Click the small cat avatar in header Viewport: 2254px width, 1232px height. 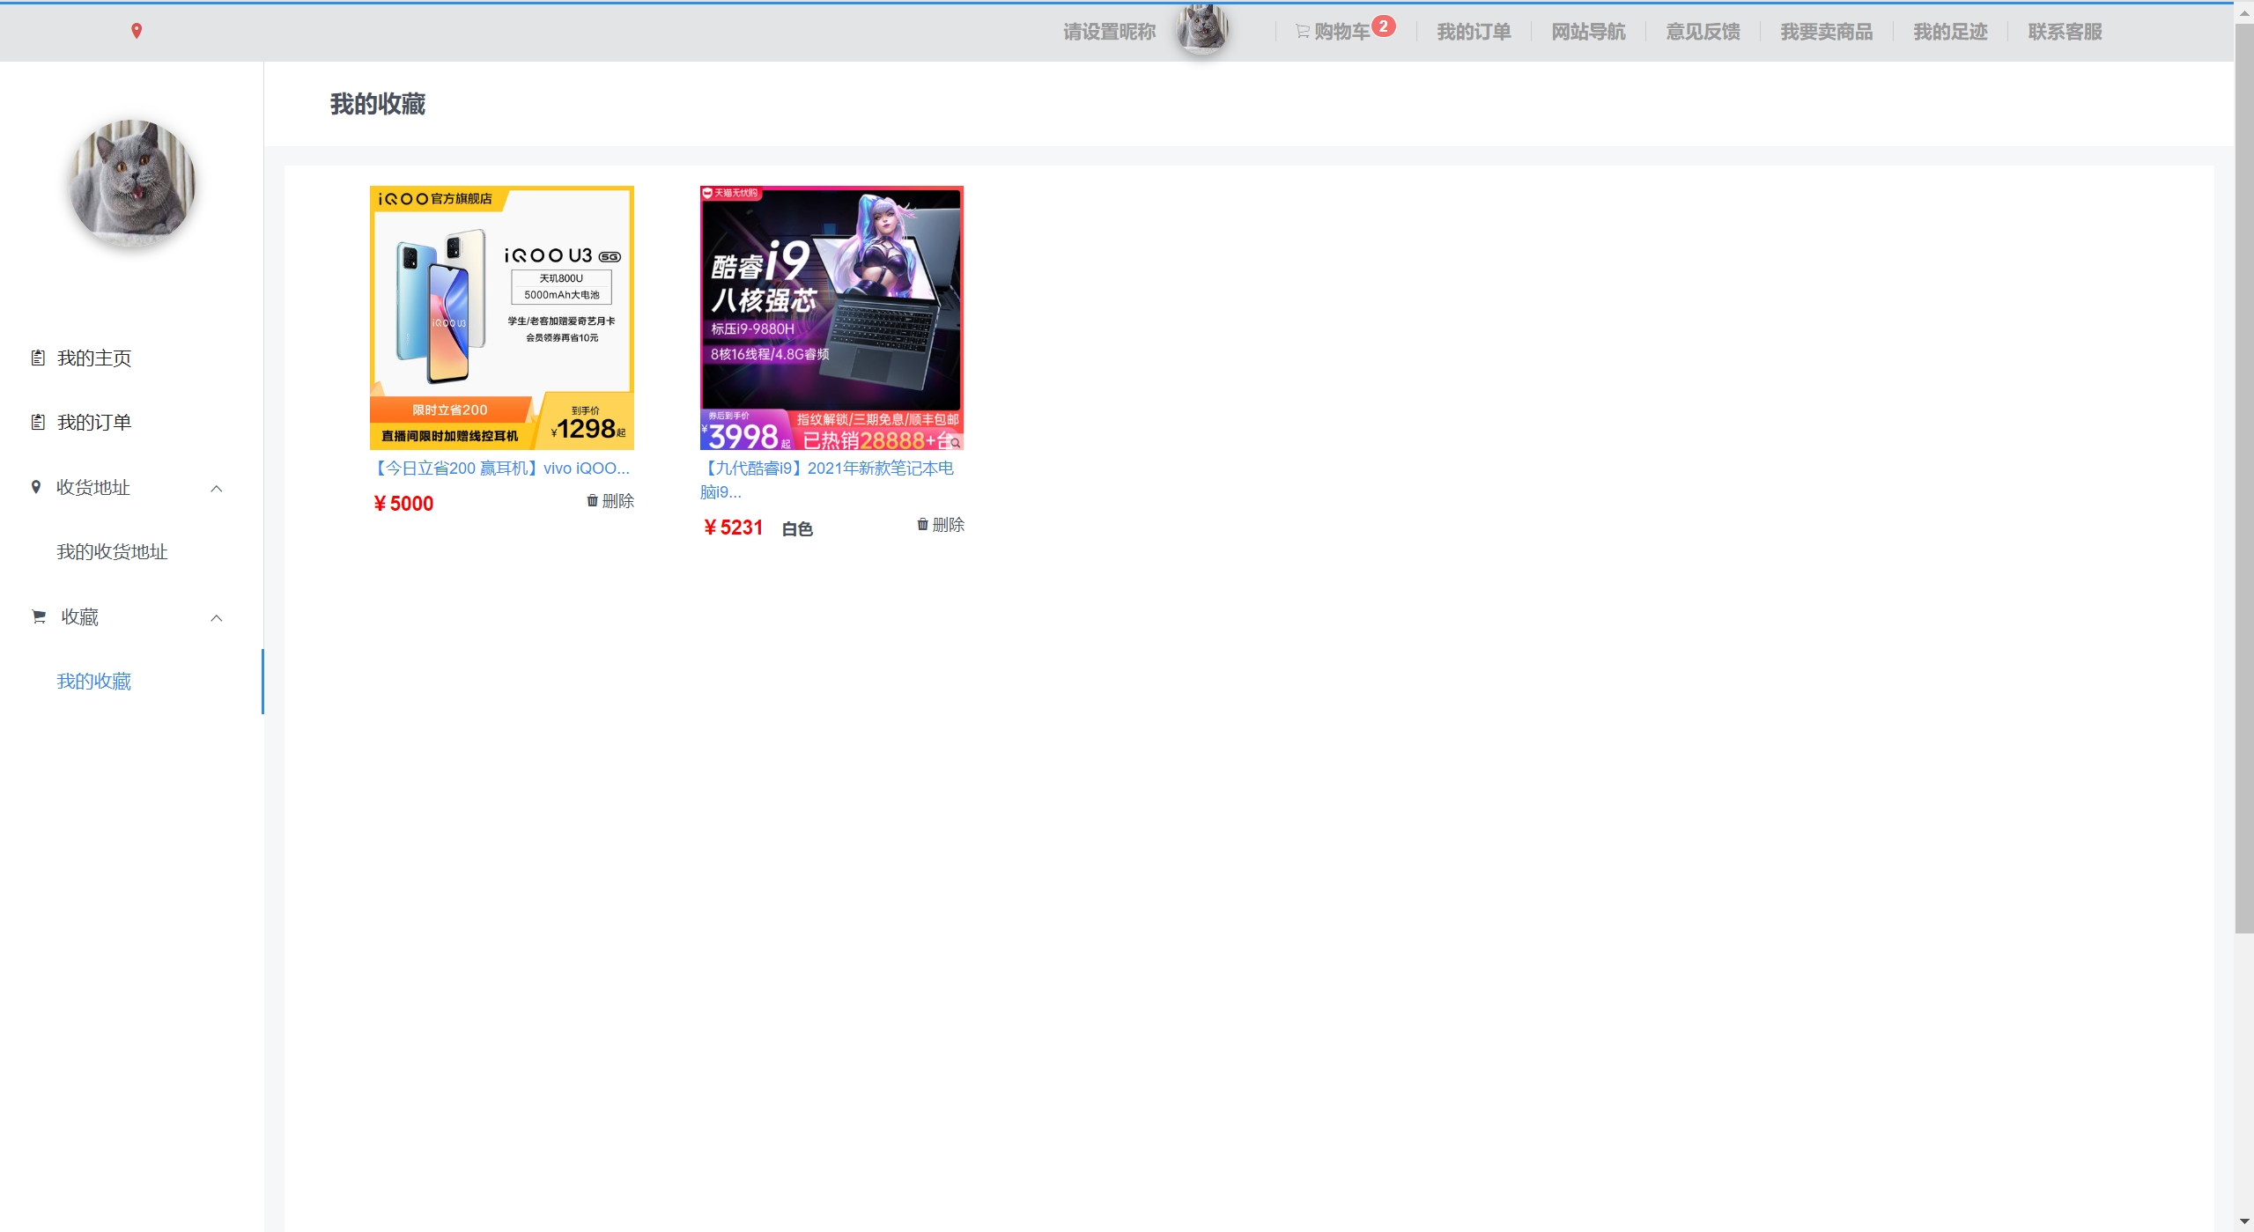(x=1202, y=29)
